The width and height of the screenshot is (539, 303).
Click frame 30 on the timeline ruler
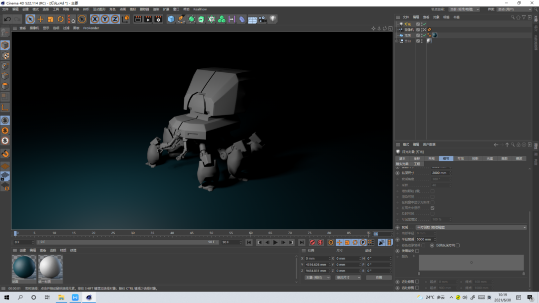pyautogui.click(x=133, y=234)
